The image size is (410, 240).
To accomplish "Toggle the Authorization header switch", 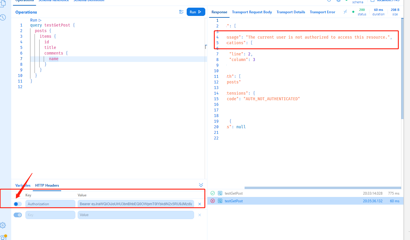I will [17, 204].
